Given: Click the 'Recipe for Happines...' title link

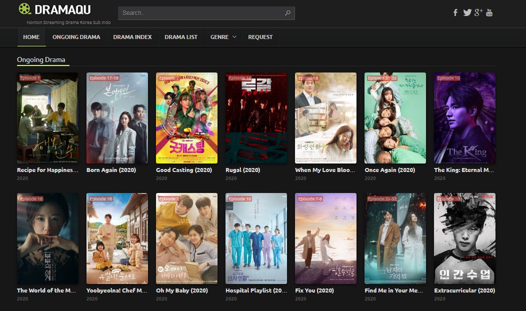Looking at the screenshot, I should [47, 170].
